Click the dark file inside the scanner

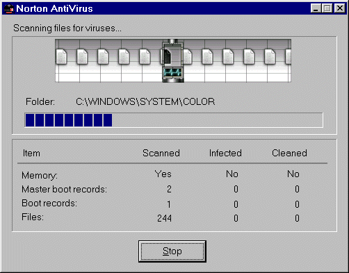pos(168,56)
